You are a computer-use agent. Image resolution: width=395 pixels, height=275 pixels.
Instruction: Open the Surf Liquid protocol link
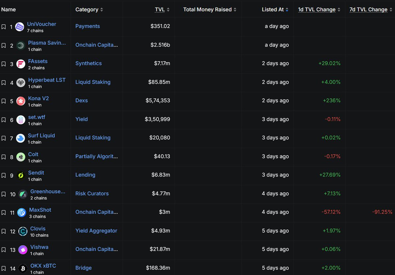coord(41,135)
